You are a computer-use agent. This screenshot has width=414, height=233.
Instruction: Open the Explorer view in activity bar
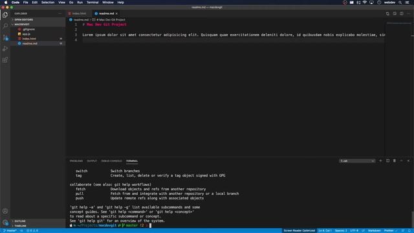click(x=5, y=15)
